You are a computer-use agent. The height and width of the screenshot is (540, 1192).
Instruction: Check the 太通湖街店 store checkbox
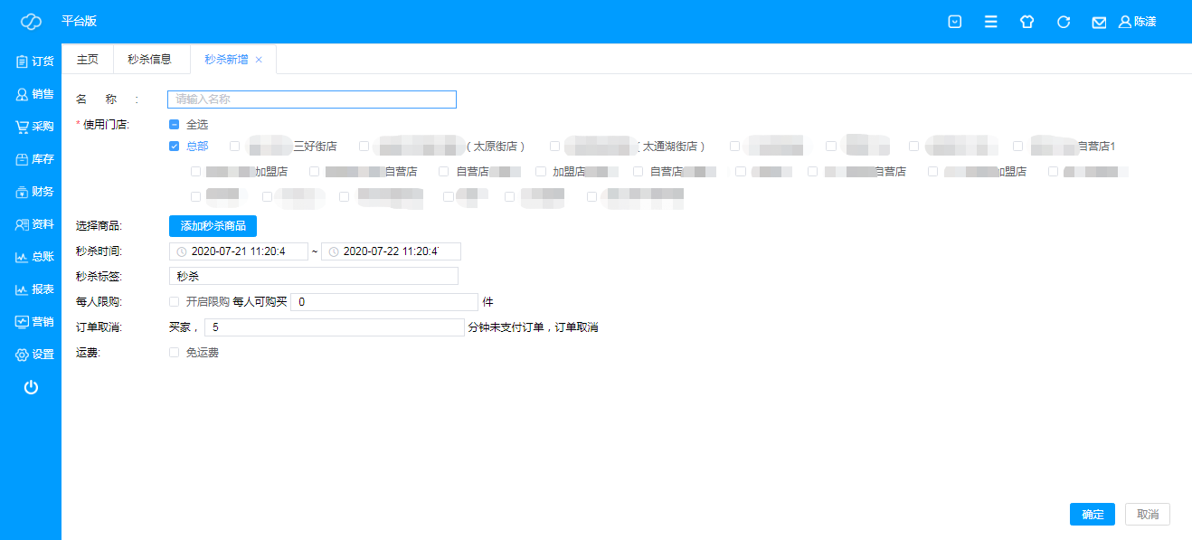[555, 146]
